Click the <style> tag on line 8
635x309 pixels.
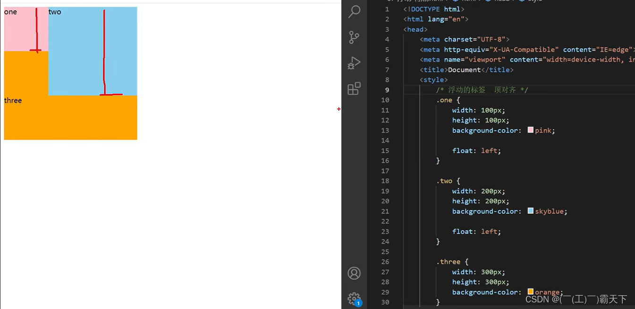[434, 80]
